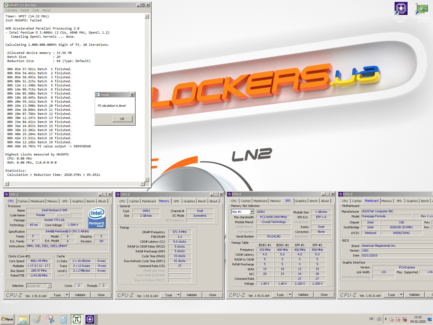433x325 pixels.
Task: Select SPD tab in Mainboard CPU-Z window
Action: click(399, 201)
